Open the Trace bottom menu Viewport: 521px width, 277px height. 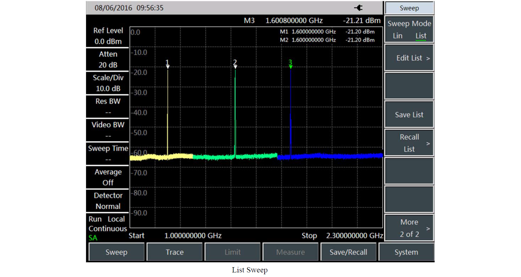(x=175, y=252)
